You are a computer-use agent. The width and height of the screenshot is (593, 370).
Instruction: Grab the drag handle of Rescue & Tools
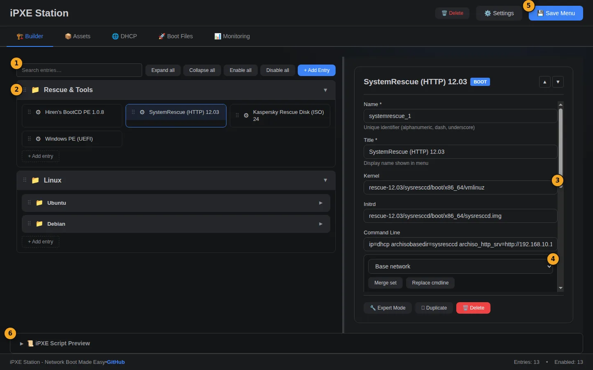(25, 90)
